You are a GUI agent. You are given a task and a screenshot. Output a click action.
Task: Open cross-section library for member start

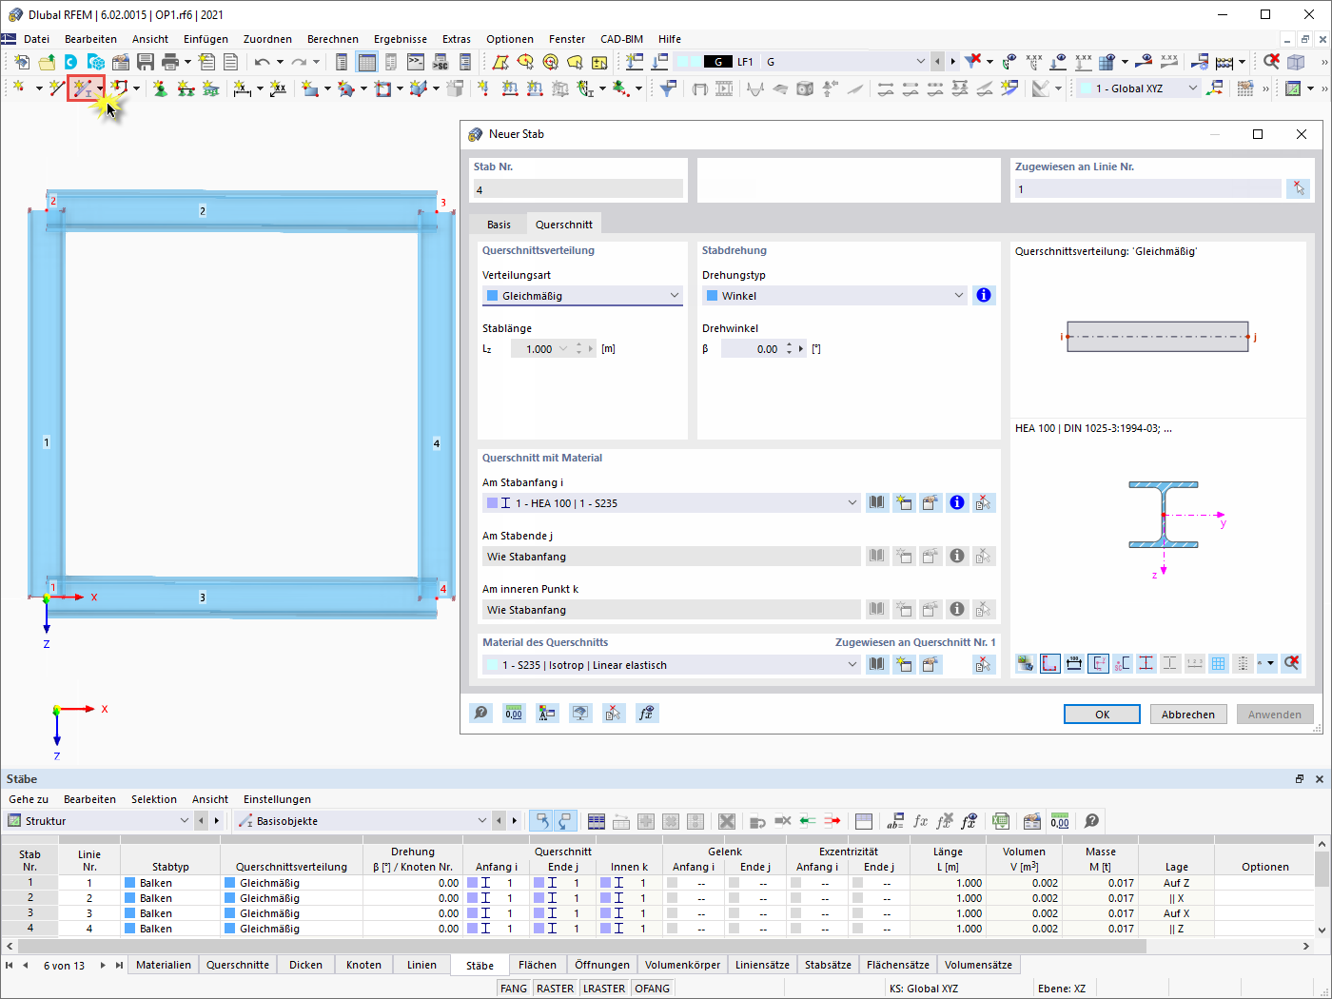[877, 502]
